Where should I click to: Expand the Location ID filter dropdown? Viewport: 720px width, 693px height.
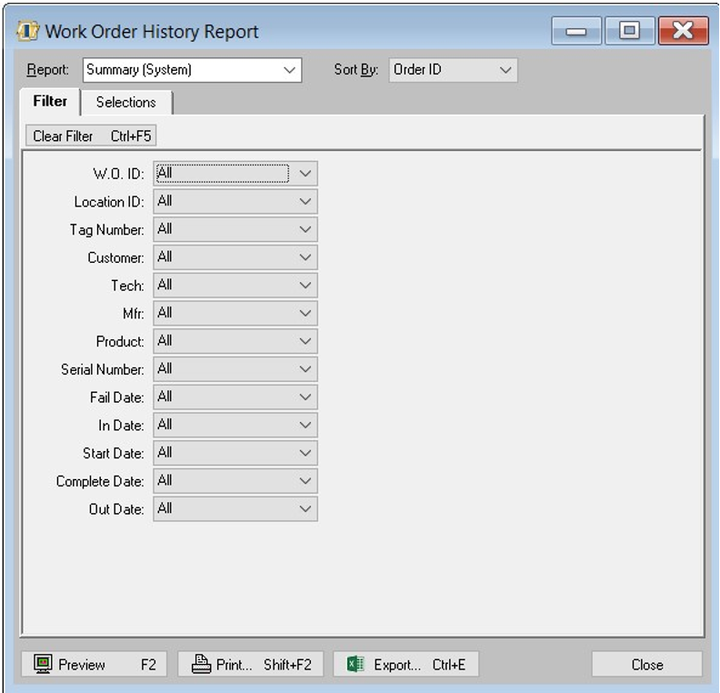point(235,201)
